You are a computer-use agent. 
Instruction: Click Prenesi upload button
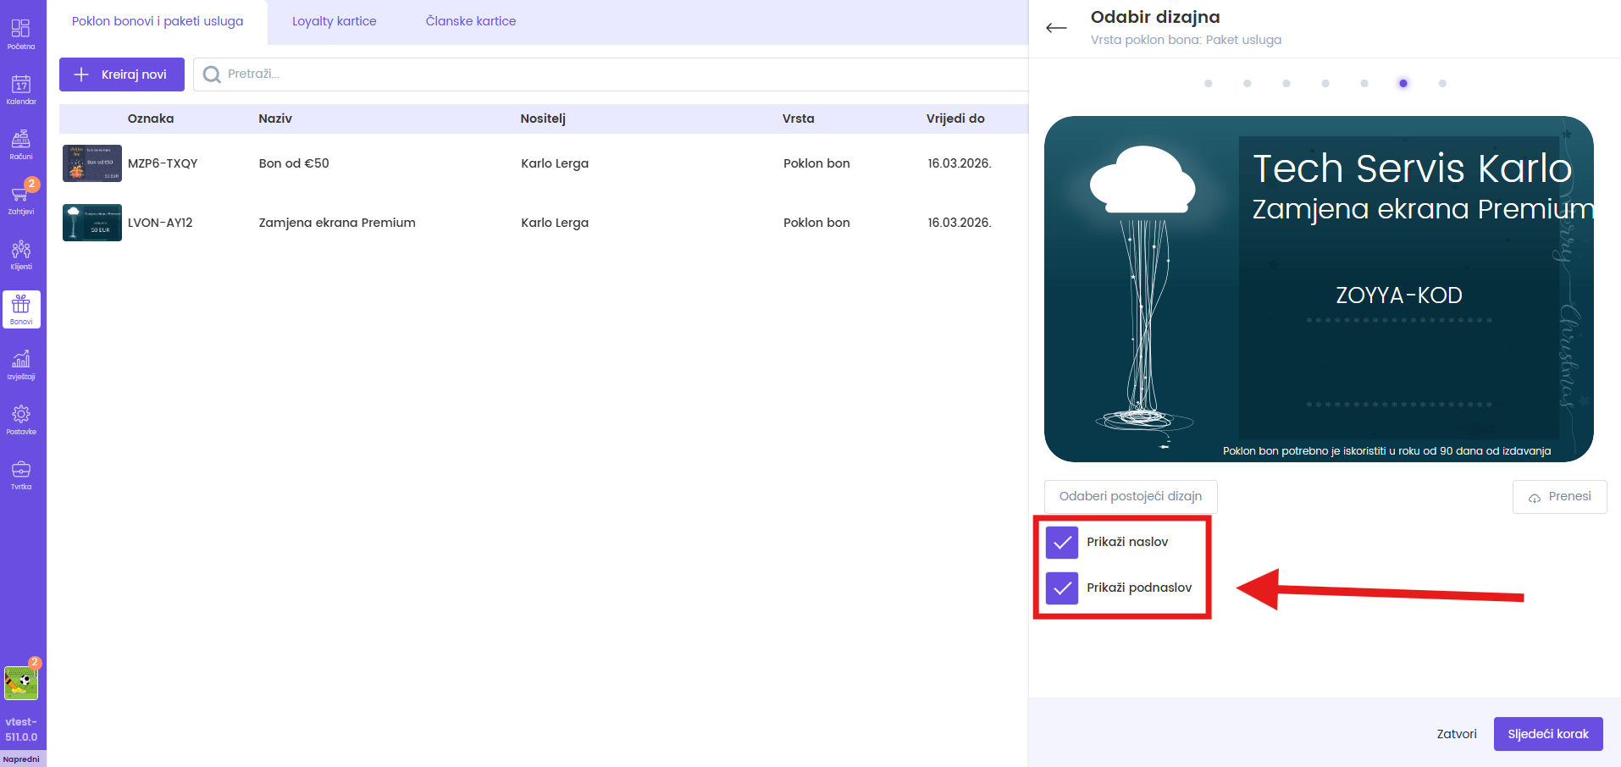1559,497
